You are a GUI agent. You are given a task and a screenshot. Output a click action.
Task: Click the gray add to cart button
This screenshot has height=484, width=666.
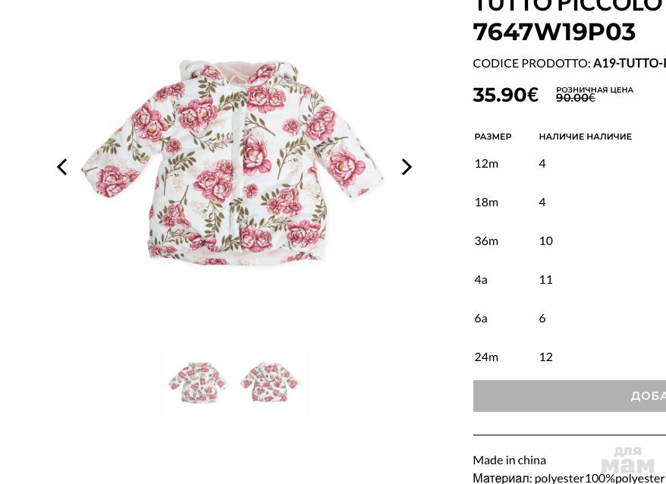[570, 395]
